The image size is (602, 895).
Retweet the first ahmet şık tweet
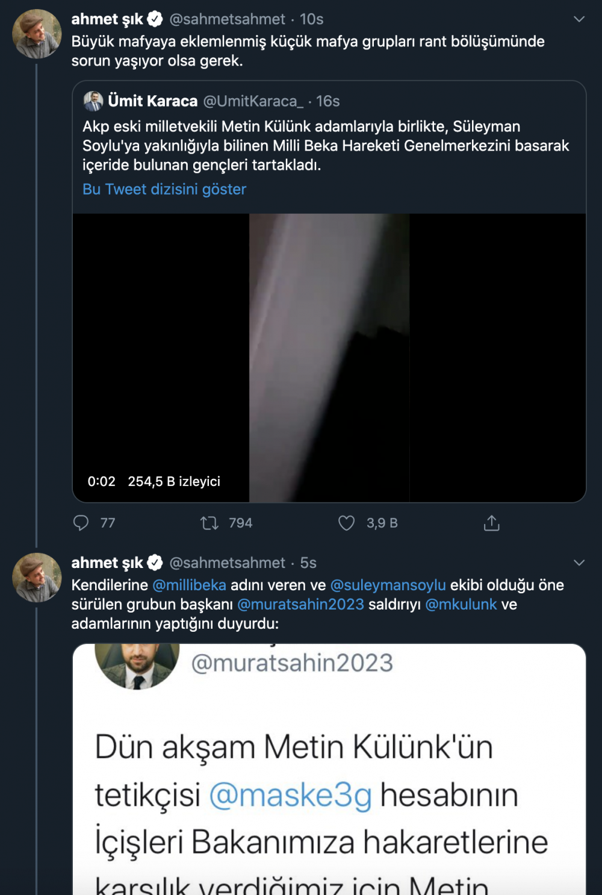tap(209, 523)
